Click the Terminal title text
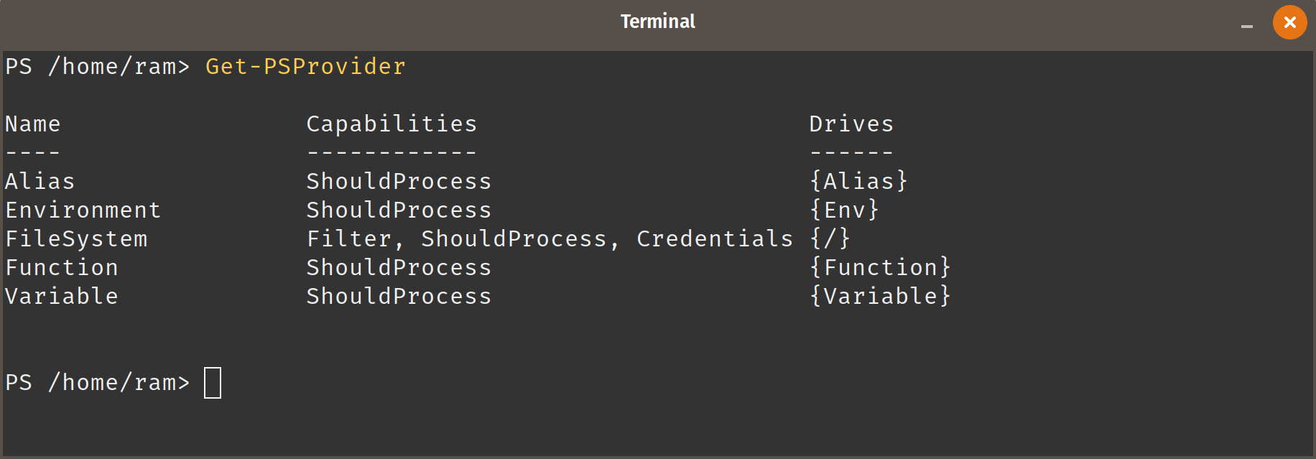This screenshot has height=459, width=1316. point(658,22)
